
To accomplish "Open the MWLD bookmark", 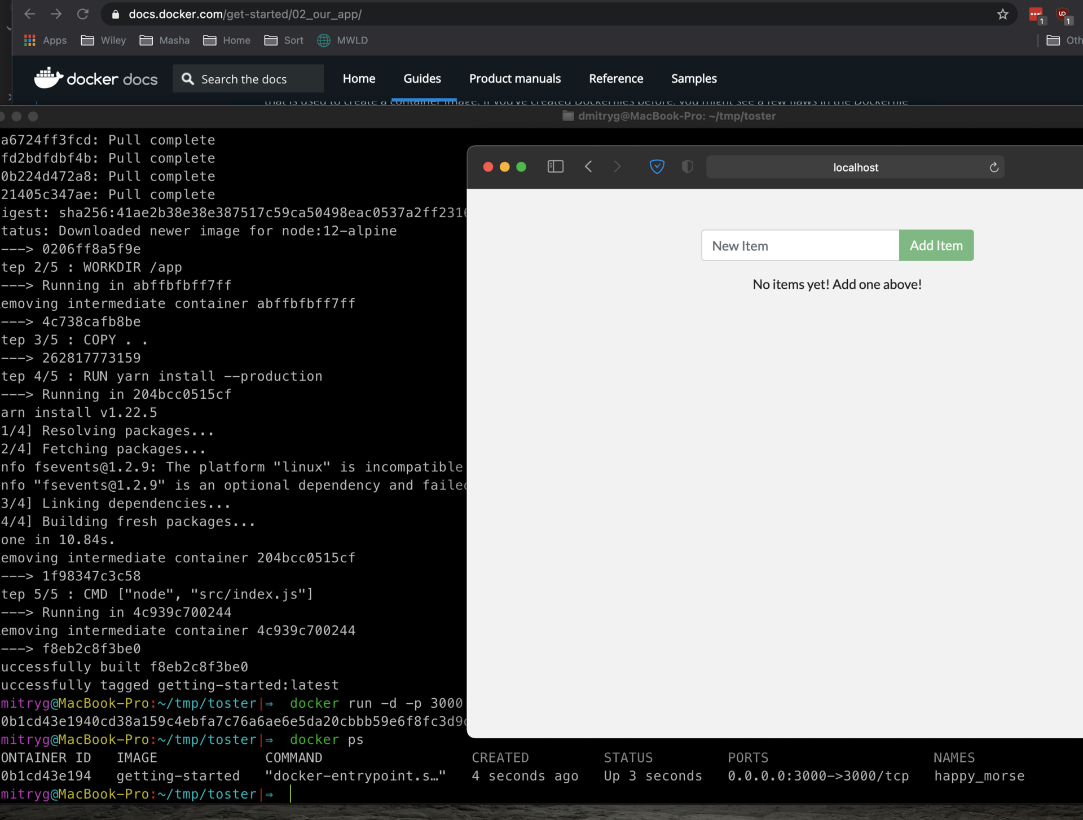I will [342, 40].
